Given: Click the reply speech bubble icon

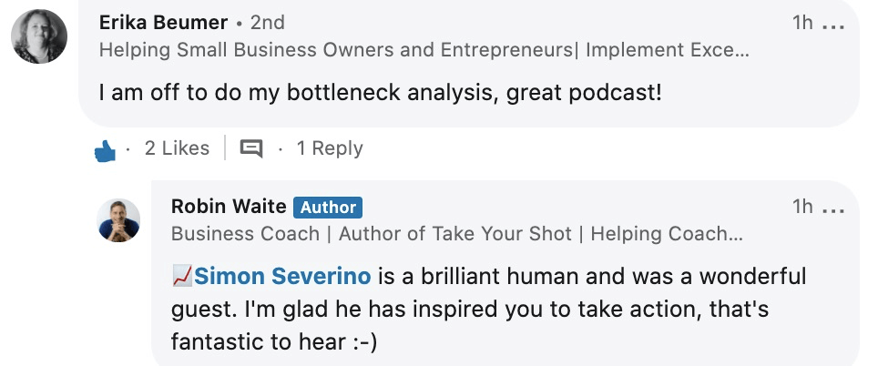Looking at the screenshot, I should point(250,148).
